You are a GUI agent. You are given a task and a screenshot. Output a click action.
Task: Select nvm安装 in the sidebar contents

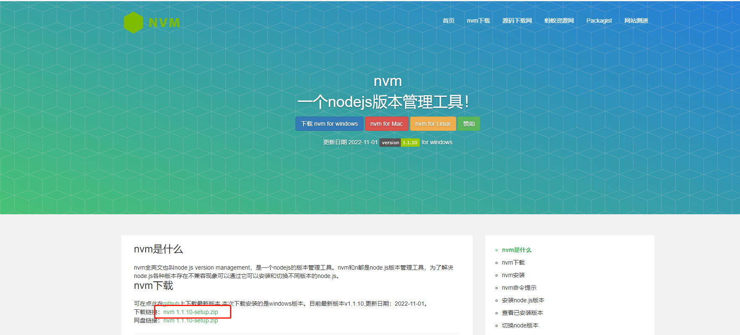pos(513,275)
